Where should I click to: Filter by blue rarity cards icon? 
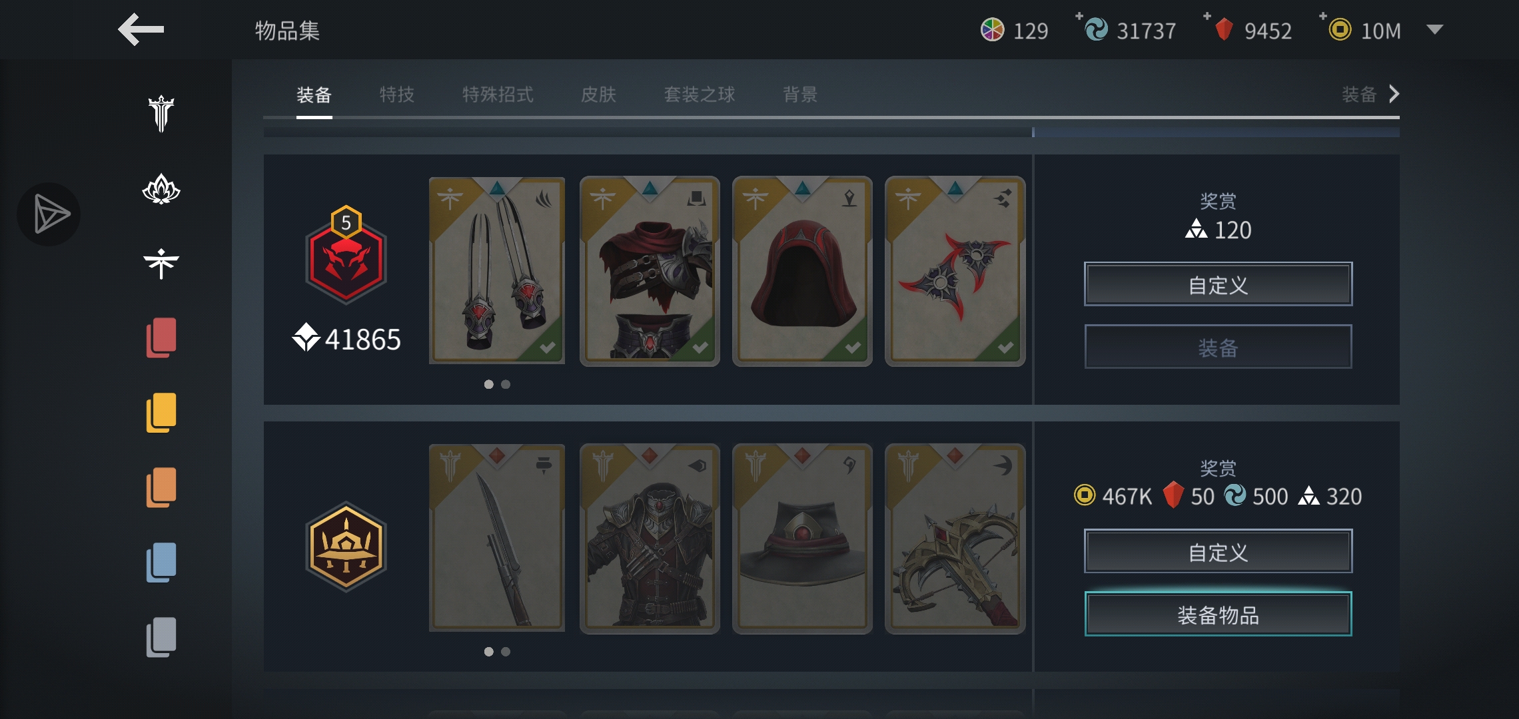[161, 563]
